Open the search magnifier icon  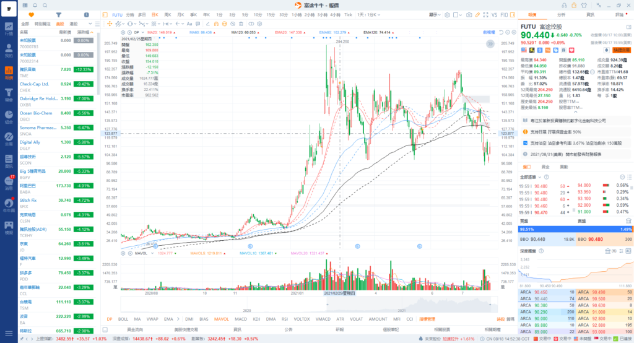(45, 5)
